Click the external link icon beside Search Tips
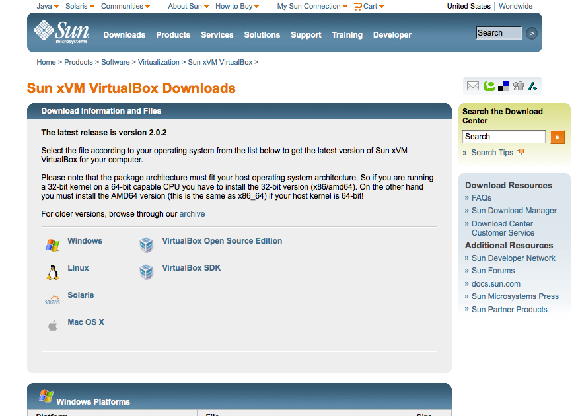Image resolution: width=576 pixels, height=416 pixels. (520, 152)
